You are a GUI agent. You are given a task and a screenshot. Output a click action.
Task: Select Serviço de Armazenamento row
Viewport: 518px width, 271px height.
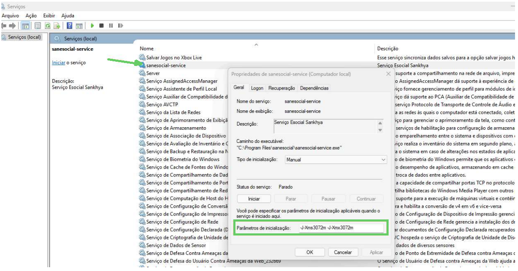click(x=176, y=128)
